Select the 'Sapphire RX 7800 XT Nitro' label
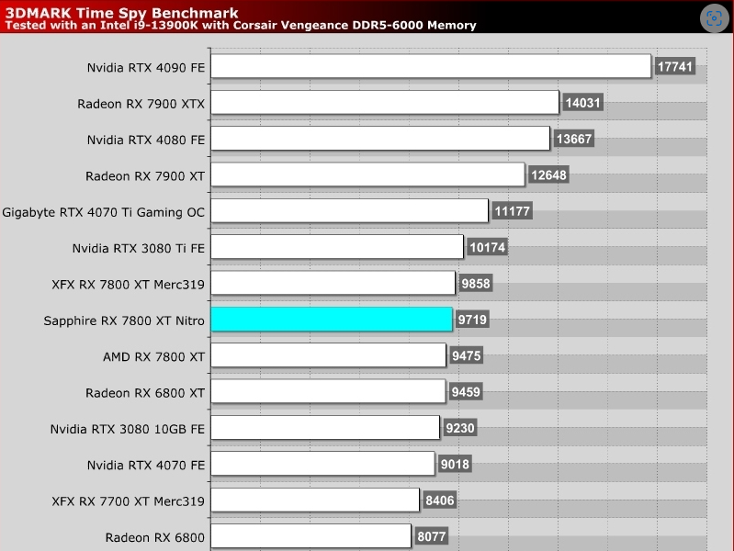Screen dimensions: 734x551 pos(124,320)
